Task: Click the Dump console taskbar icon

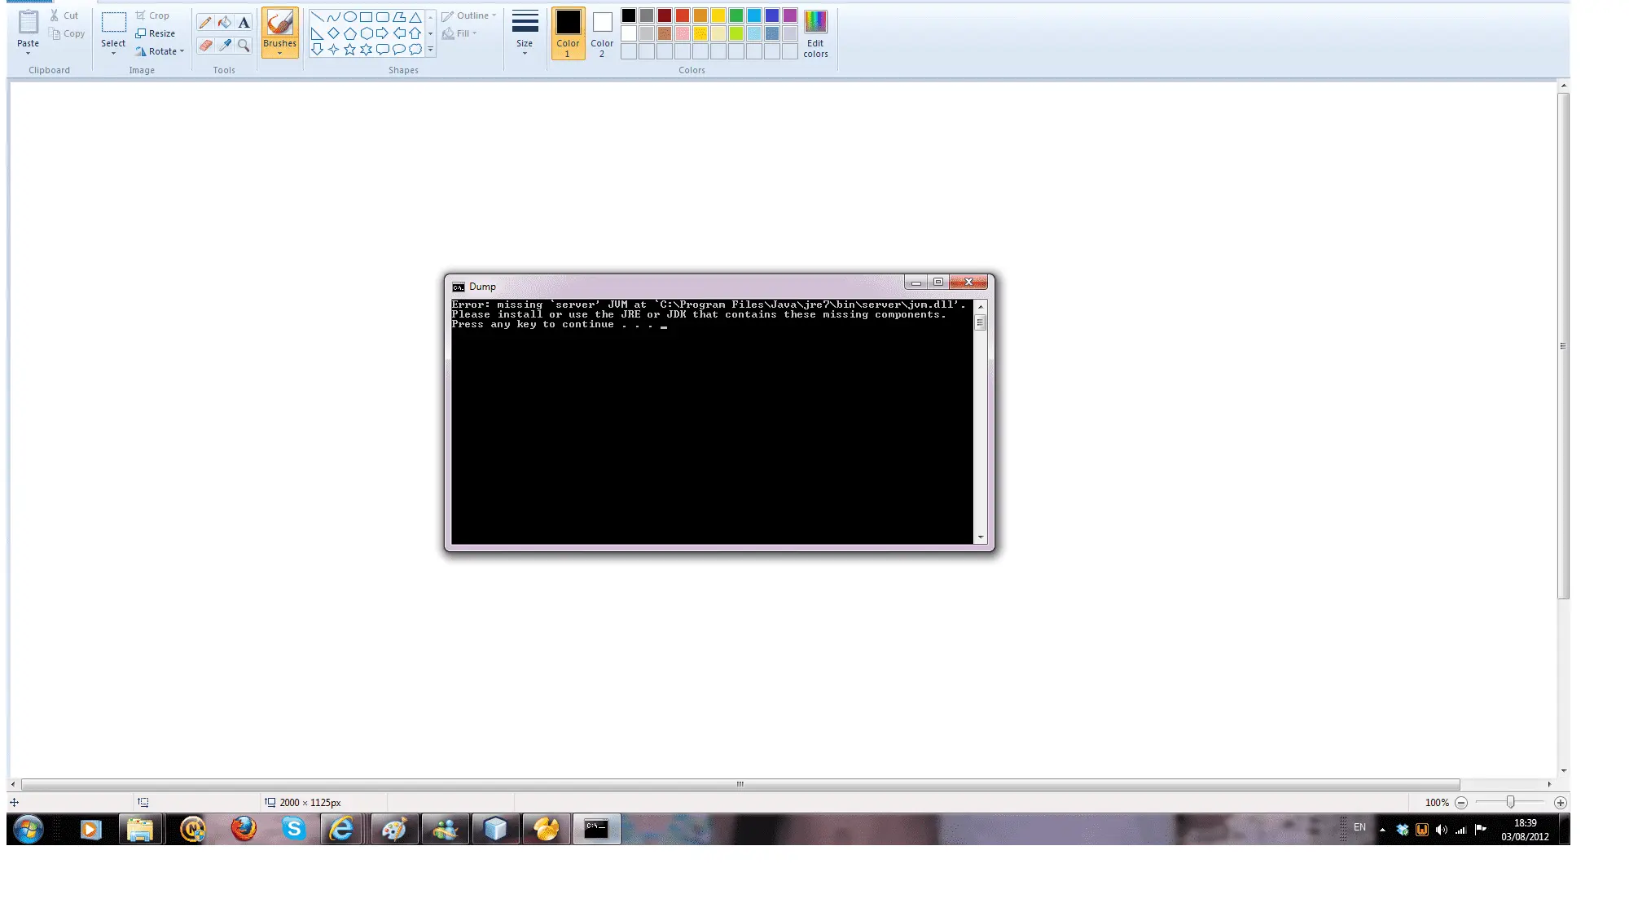Action: click(x=597, y=829)
